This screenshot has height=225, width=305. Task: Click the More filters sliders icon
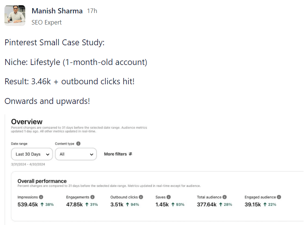pyautogui.click(x=130, y=154)
